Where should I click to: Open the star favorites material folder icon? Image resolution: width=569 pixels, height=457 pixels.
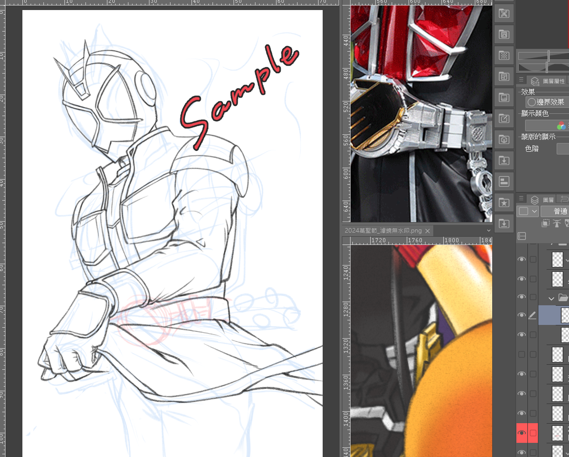[504, 202]
